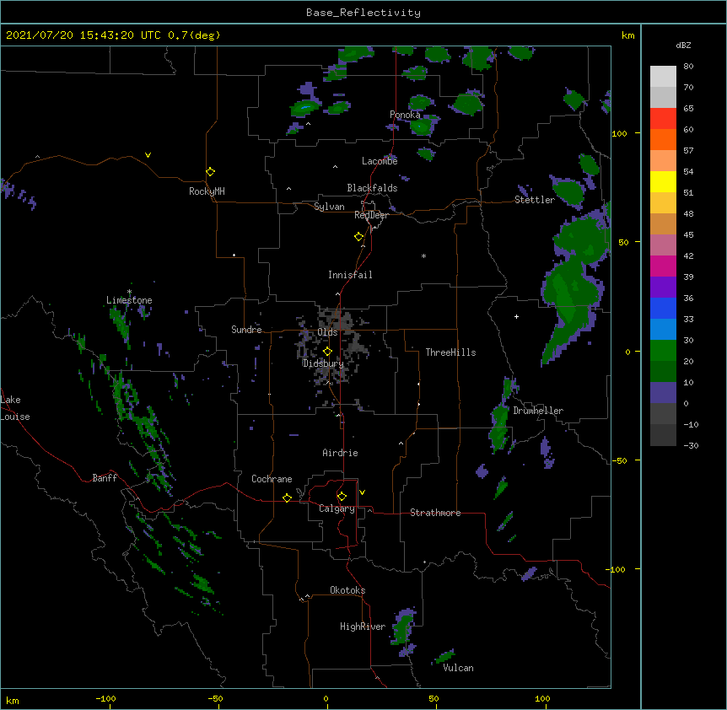This screenshot has height=710, width=727.
Task: Select the ThreeHills label
Action: click(450, 352)
